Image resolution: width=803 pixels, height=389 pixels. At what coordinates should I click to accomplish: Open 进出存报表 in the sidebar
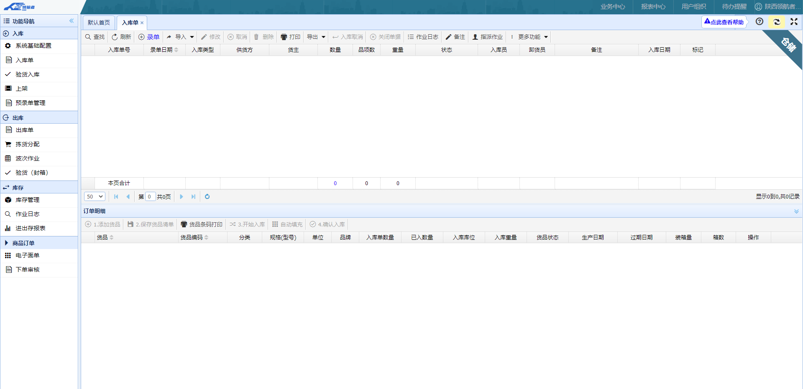pos(39,228)
